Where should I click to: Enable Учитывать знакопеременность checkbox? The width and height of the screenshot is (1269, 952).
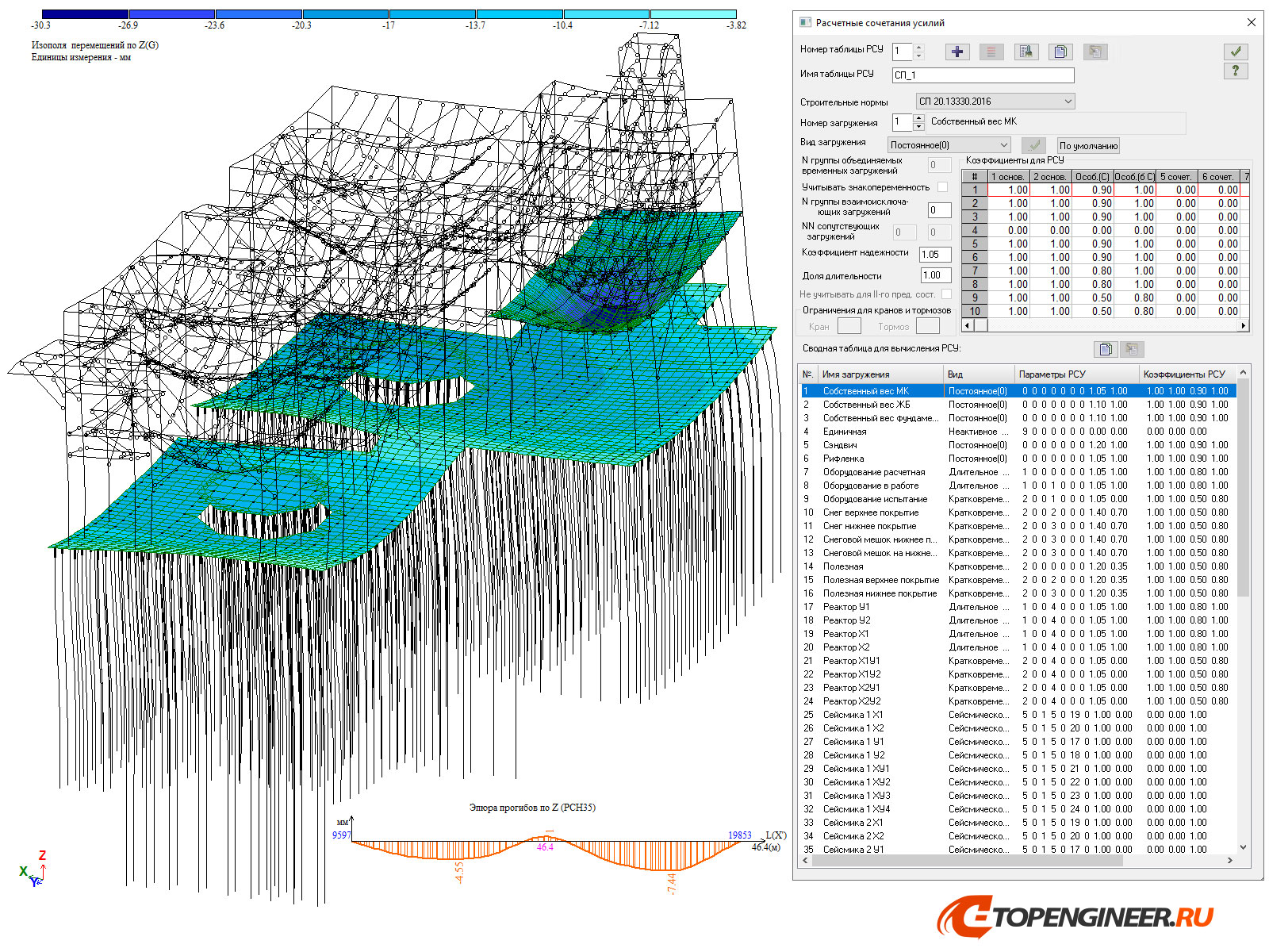click(942, 186)
